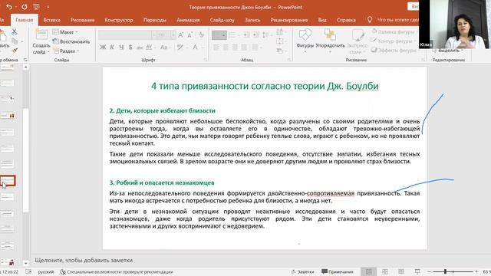Click notes pane placeholder text
This screenshot has height=276, width=491.
point(84,260)
